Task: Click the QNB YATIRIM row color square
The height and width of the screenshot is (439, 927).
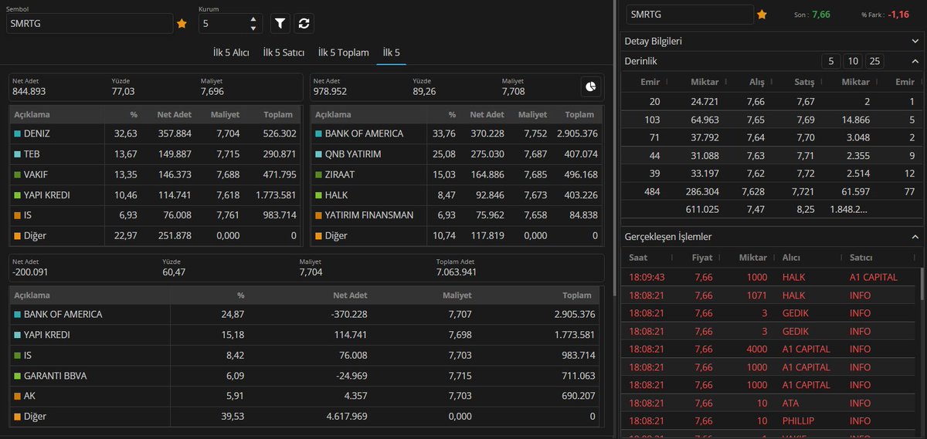Action: (x=318, y=154)
